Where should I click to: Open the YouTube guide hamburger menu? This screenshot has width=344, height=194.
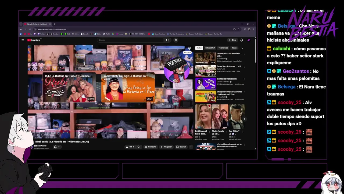coord(23,40)
